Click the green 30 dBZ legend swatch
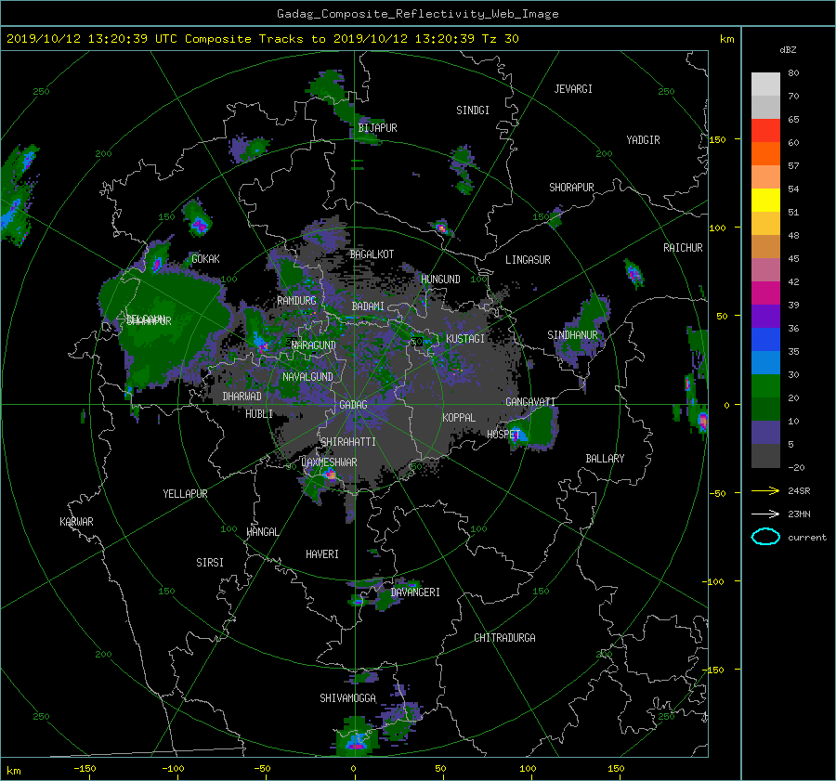Viewport: 836px width, 781px height. click(x=765, y=385)
